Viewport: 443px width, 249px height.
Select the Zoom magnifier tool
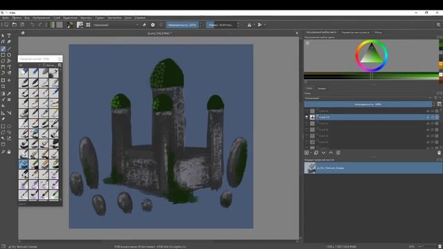(x=3, y=152)
